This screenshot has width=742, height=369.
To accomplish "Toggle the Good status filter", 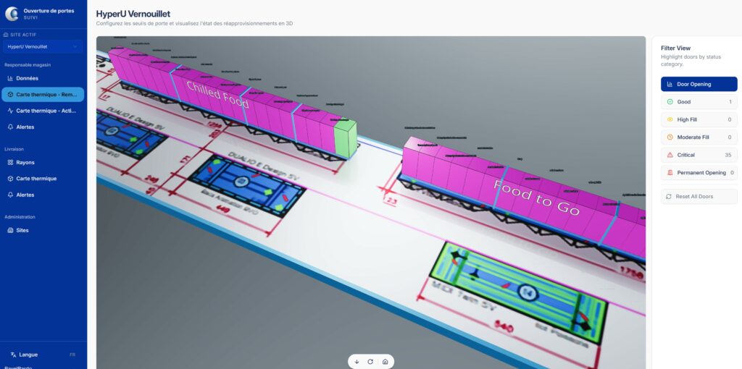I will pos(699,102).
